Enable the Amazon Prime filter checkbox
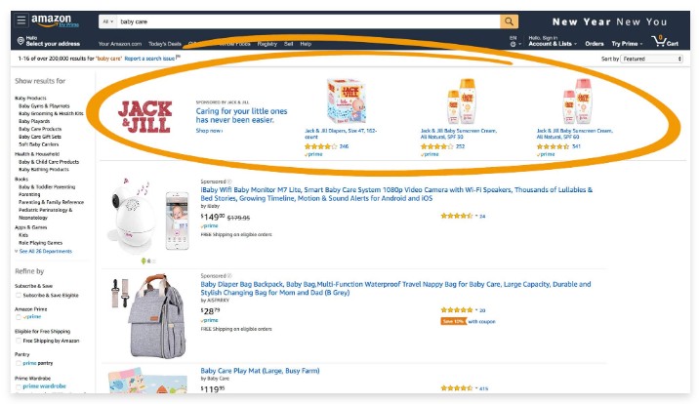Viewport: 699px width, 404px height. pyautogui.click(x=19, y=317)
